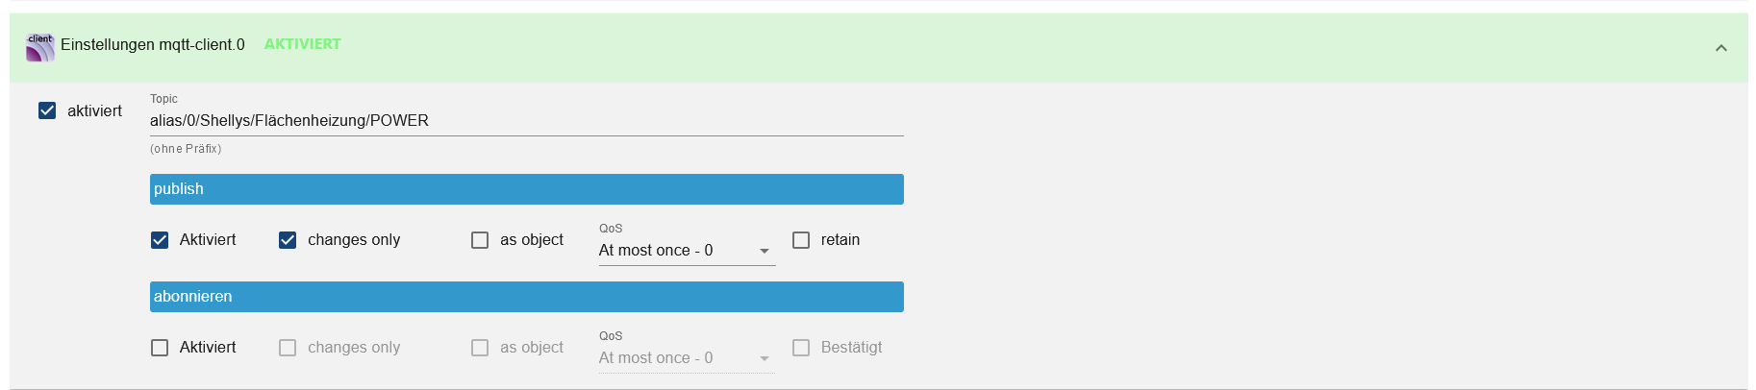Image resolution: width=1756 pixels, height=390 pixels.
Task: Open publish QoS dropdown
Action: 687,251
